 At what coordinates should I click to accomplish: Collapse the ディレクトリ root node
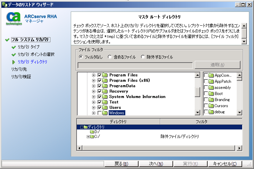[82, 127]
